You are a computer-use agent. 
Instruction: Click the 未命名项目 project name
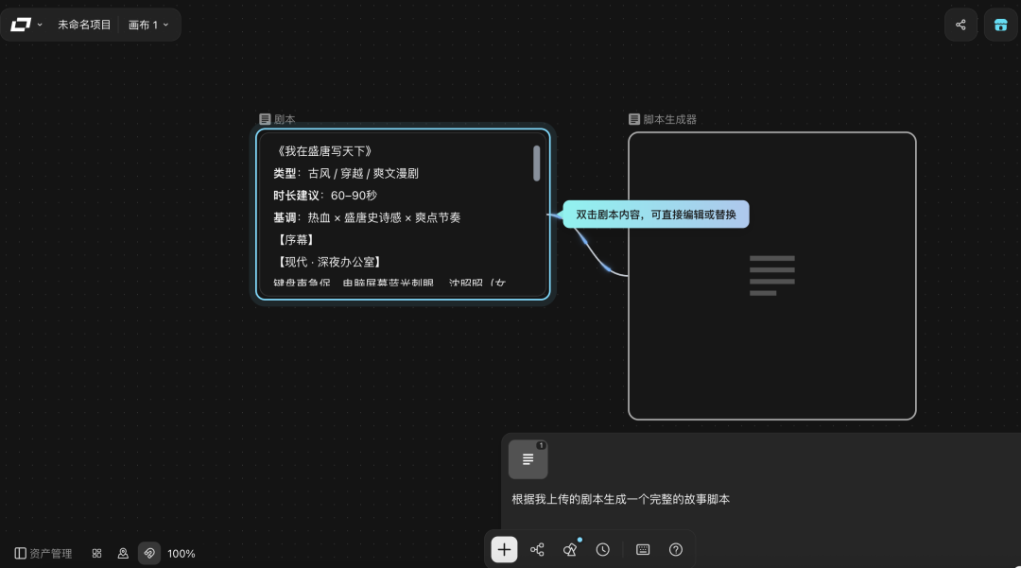(84, 25)
